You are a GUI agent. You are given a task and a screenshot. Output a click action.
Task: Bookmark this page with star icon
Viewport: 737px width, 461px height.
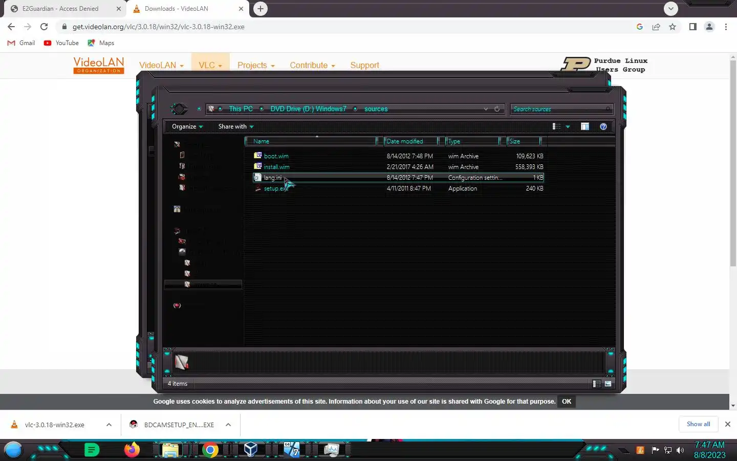point(673,27)
